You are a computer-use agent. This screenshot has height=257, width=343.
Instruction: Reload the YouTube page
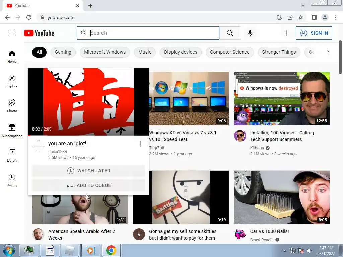tap(29, 17)
